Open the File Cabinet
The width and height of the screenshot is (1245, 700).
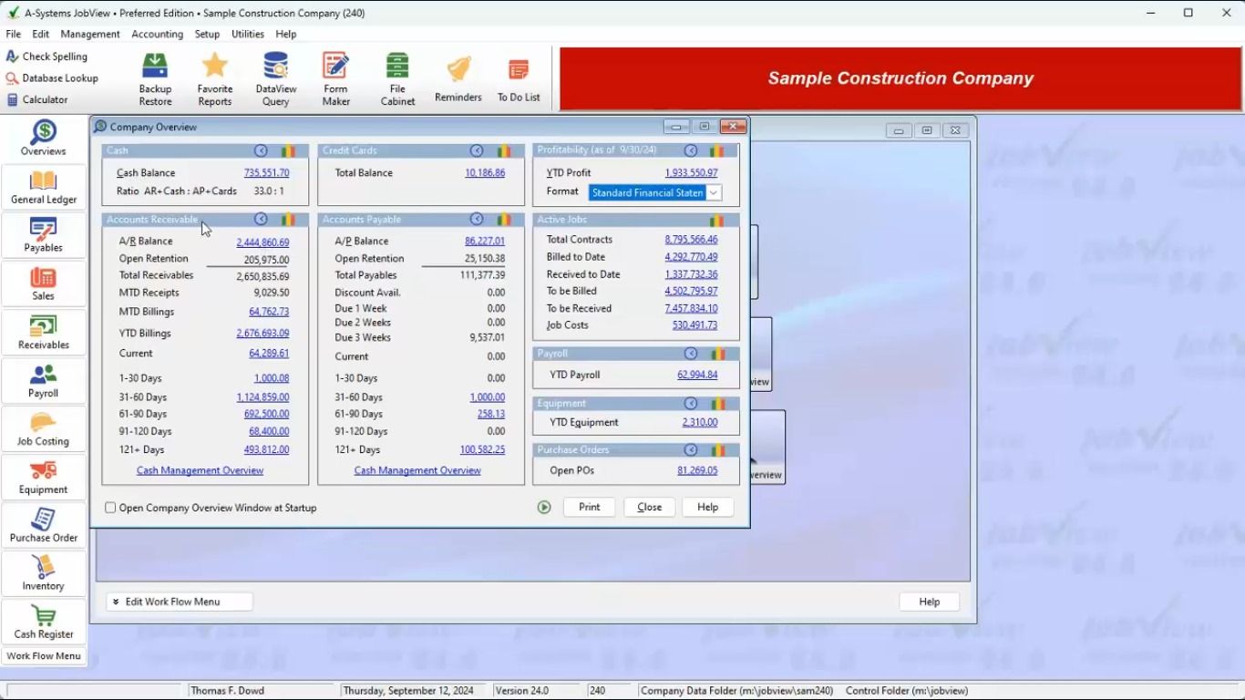pyautogui.click(x=397, y=78)
